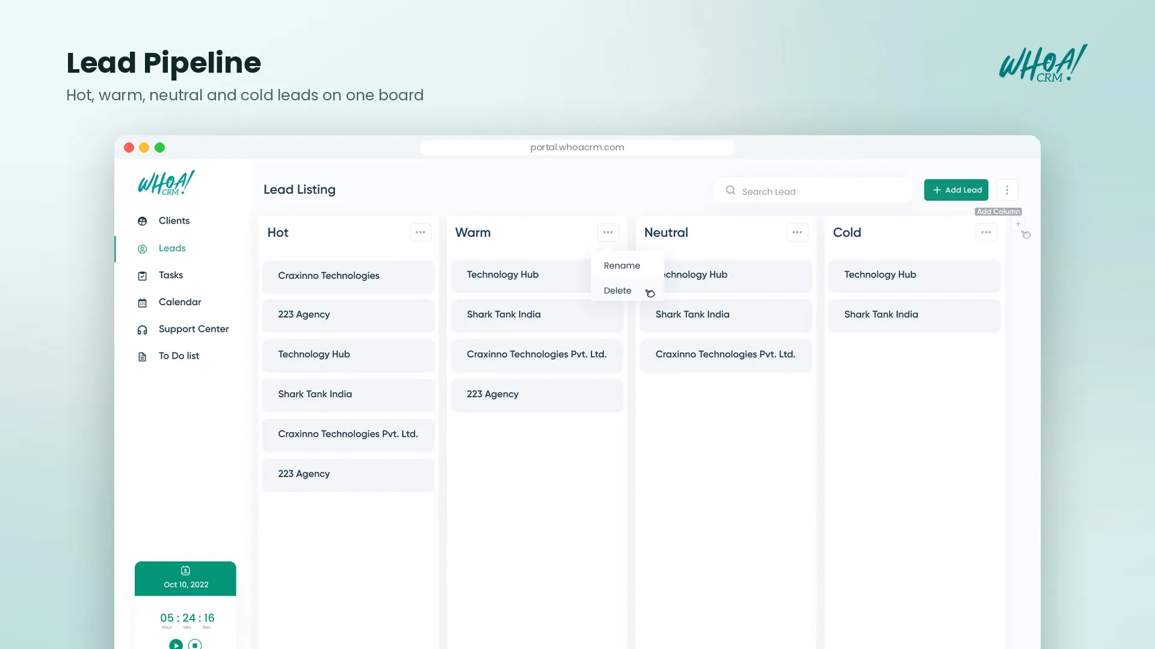
Task: Open the Hot column options menu
Action: point(420,233)
